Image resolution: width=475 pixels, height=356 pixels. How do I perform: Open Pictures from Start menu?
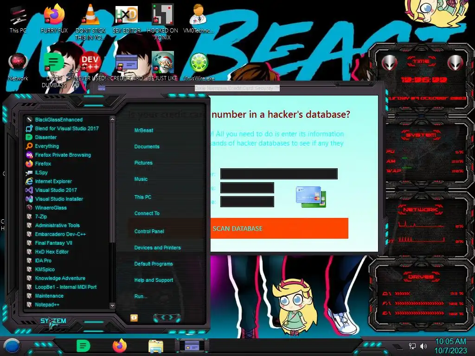[x=143, y=163]
